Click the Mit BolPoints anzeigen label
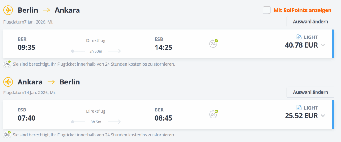 click(x=302, y=10)
